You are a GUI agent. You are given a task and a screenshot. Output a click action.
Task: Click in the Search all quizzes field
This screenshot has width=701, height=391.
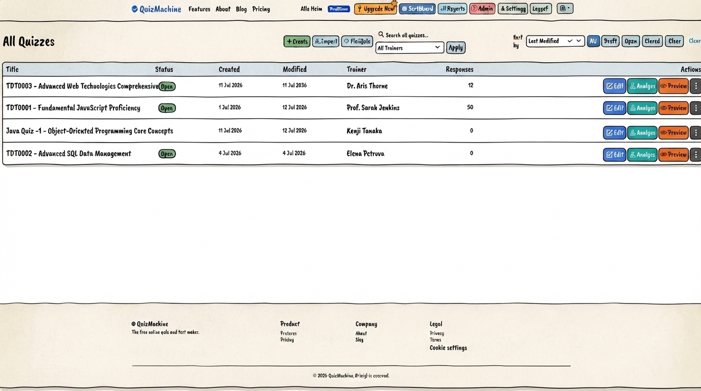point(407,35)
